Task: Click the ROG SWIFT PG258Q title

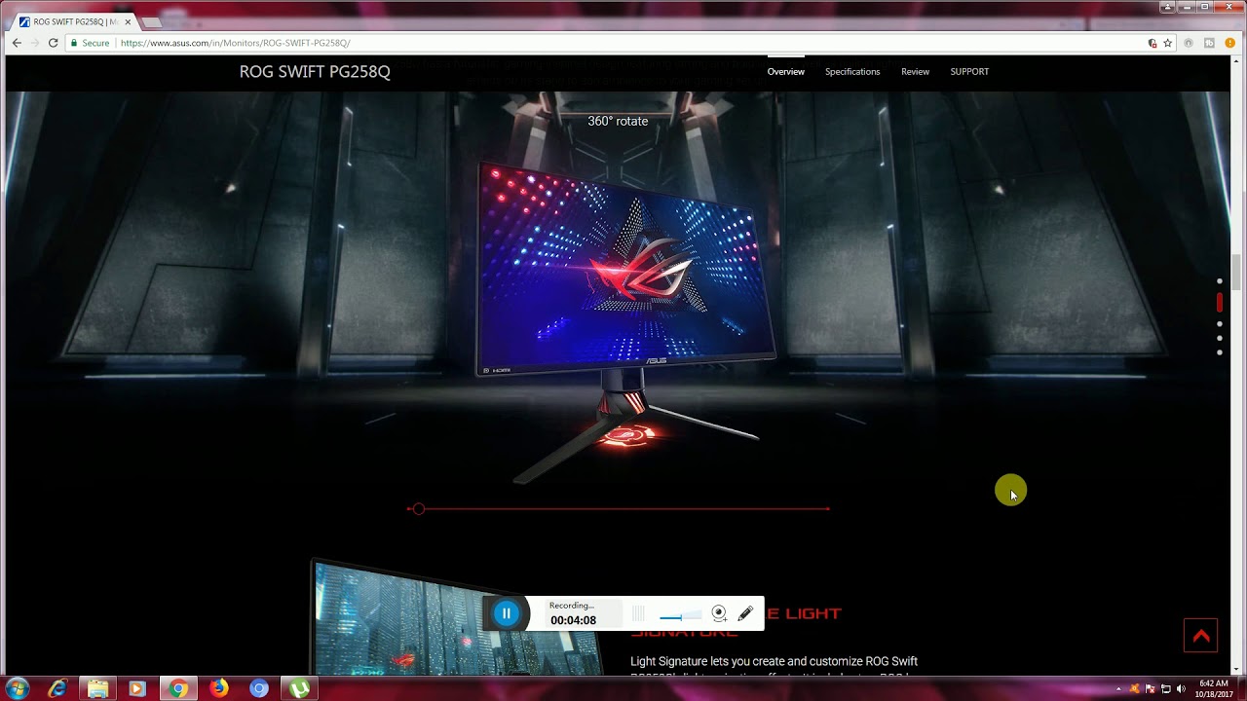Action: point(315,72)
